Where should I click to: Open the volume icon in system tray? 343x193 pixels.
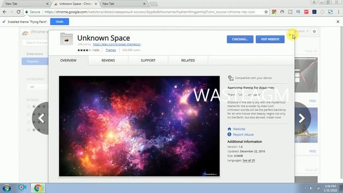coord(311,188)
